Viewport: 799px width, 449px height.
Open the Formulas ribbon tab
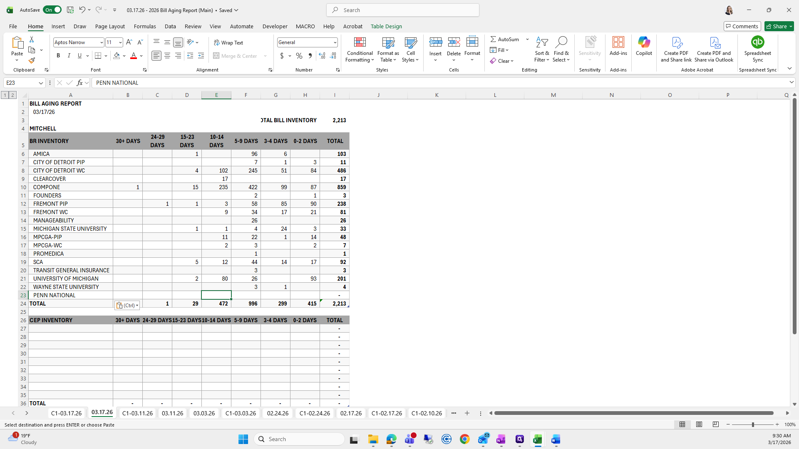pyautogui.click(x=145, y=26)
